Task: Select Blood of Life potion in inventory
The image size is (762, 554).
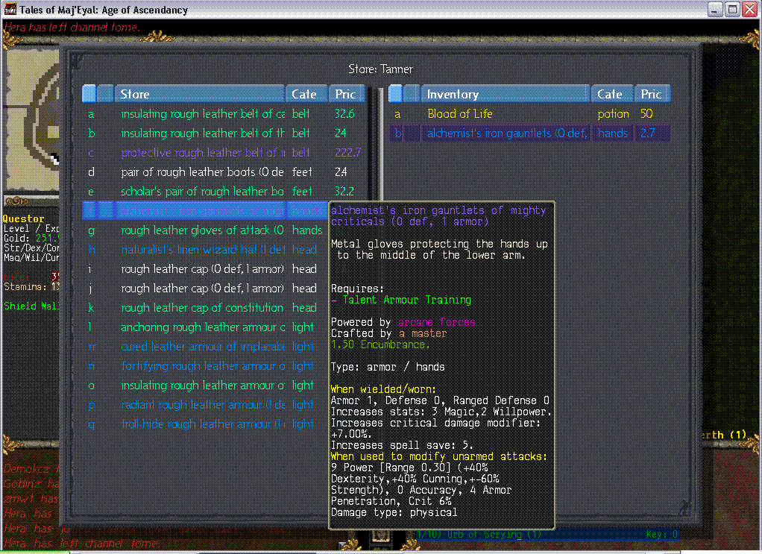Action: pyautogui.click(x=529, y=114)
